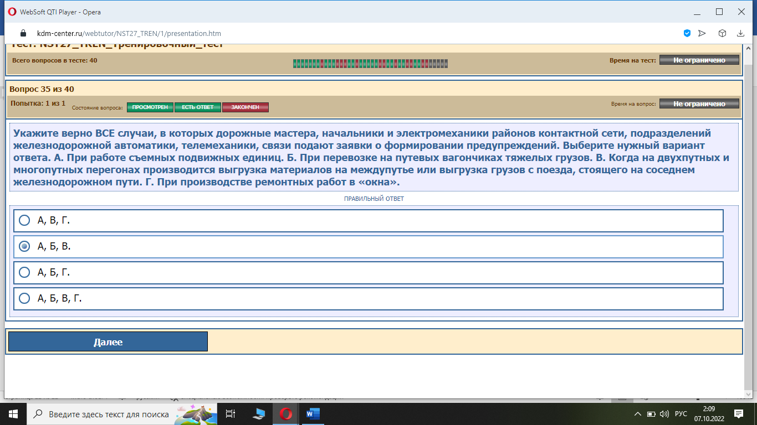Click the Далее button
Screen dimensions: 757x425
point(108,341)
